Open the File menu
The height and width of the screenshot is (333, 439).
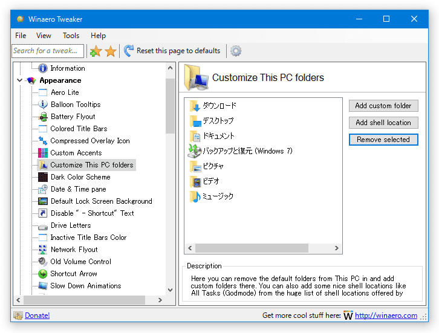(x=21, y=36)
